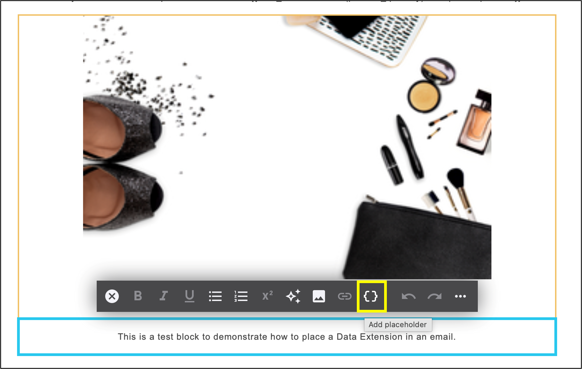The width and height of the screenshot is (582, 369).
Task: Apply superscript formatting
Action: click(x=267, y=296)
